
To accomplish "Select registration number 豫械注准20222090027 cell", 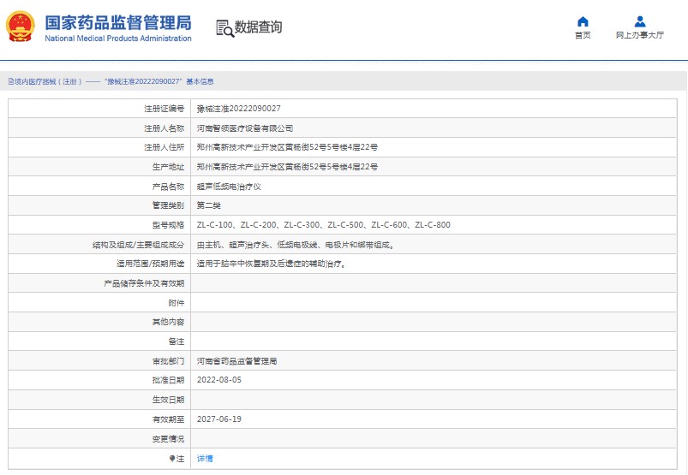I will (x=239, y=109).
